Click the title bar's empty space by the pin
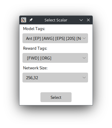Image resolution: width=112 pixels, height=128 pixels. point(38,20)
